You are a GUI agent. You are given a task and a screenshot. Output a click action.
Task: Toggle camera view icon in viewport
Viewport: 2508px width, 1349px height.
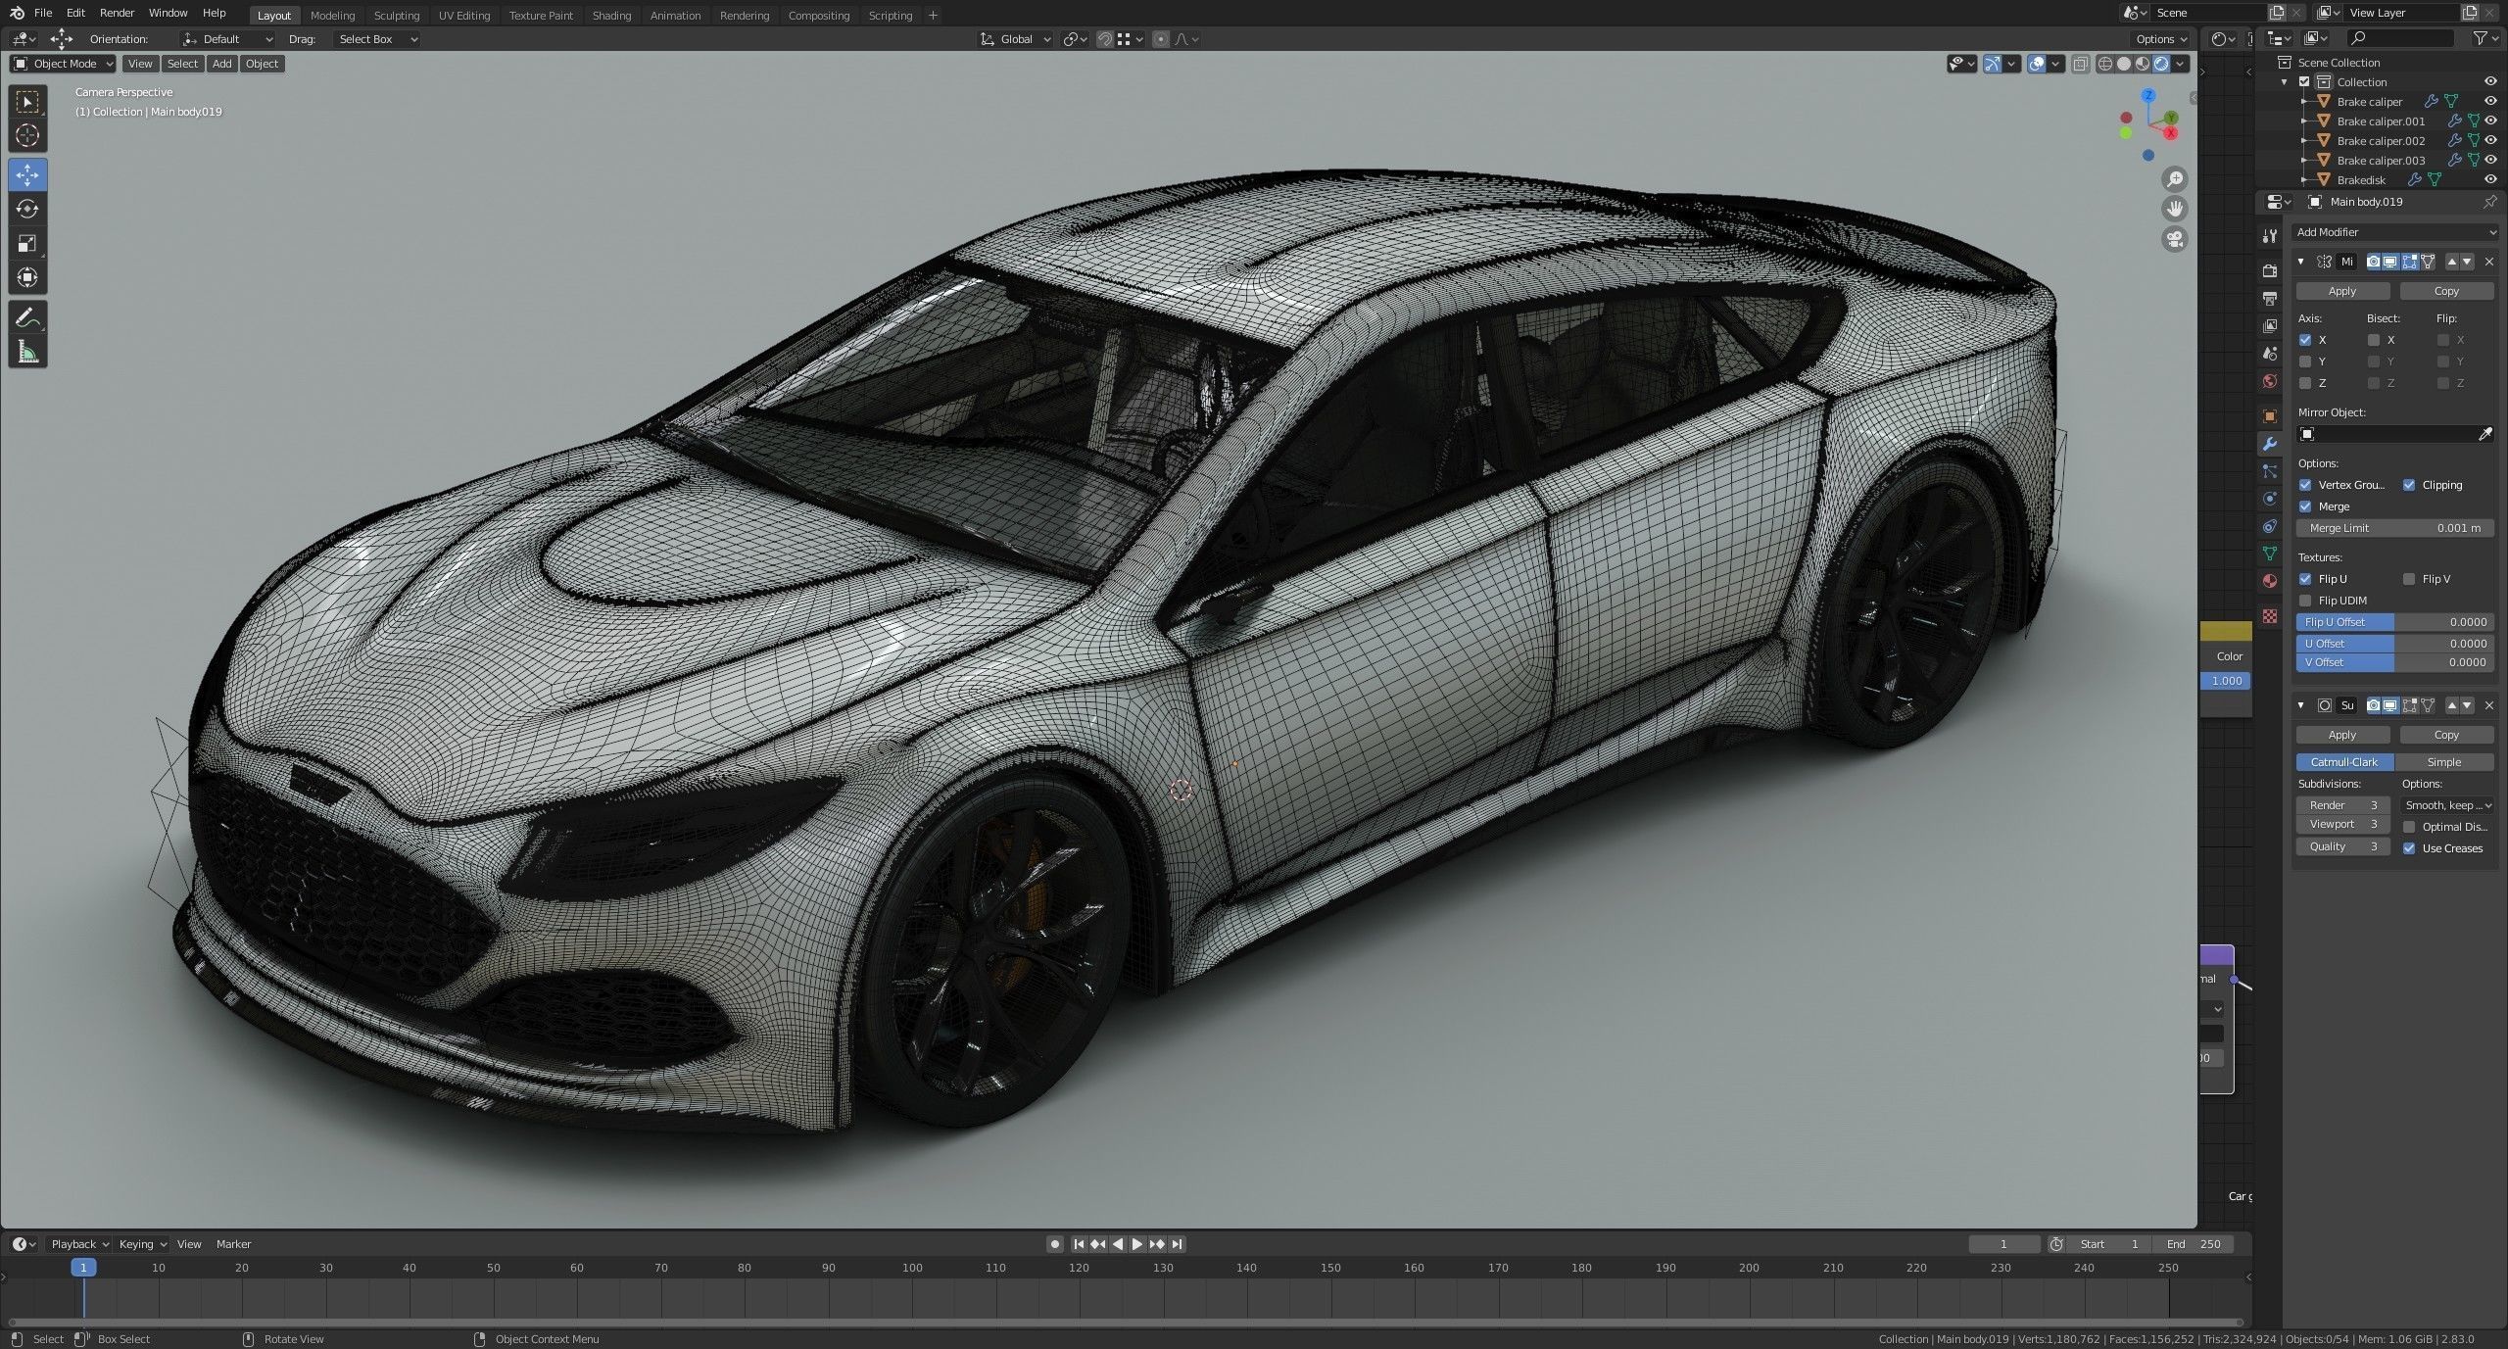[x=2175, y=239]
